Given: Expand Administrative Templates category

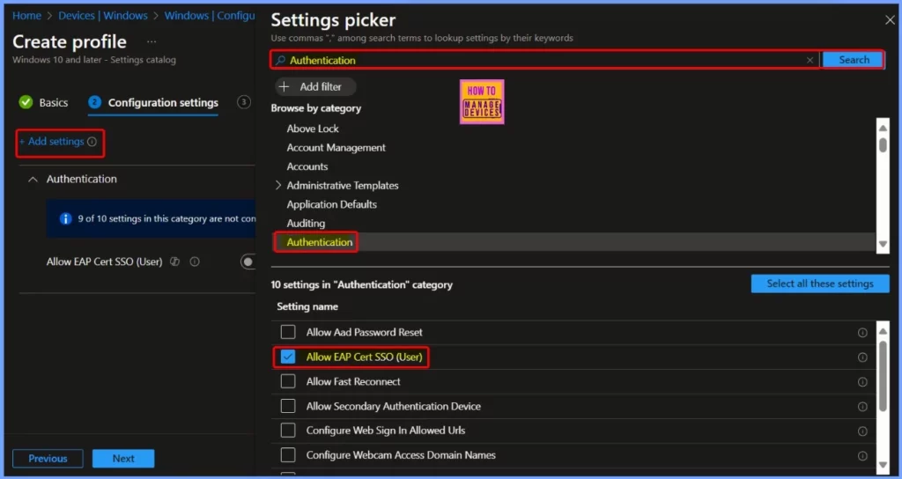Looking at the screenshot, I should [x=278, y=185].
